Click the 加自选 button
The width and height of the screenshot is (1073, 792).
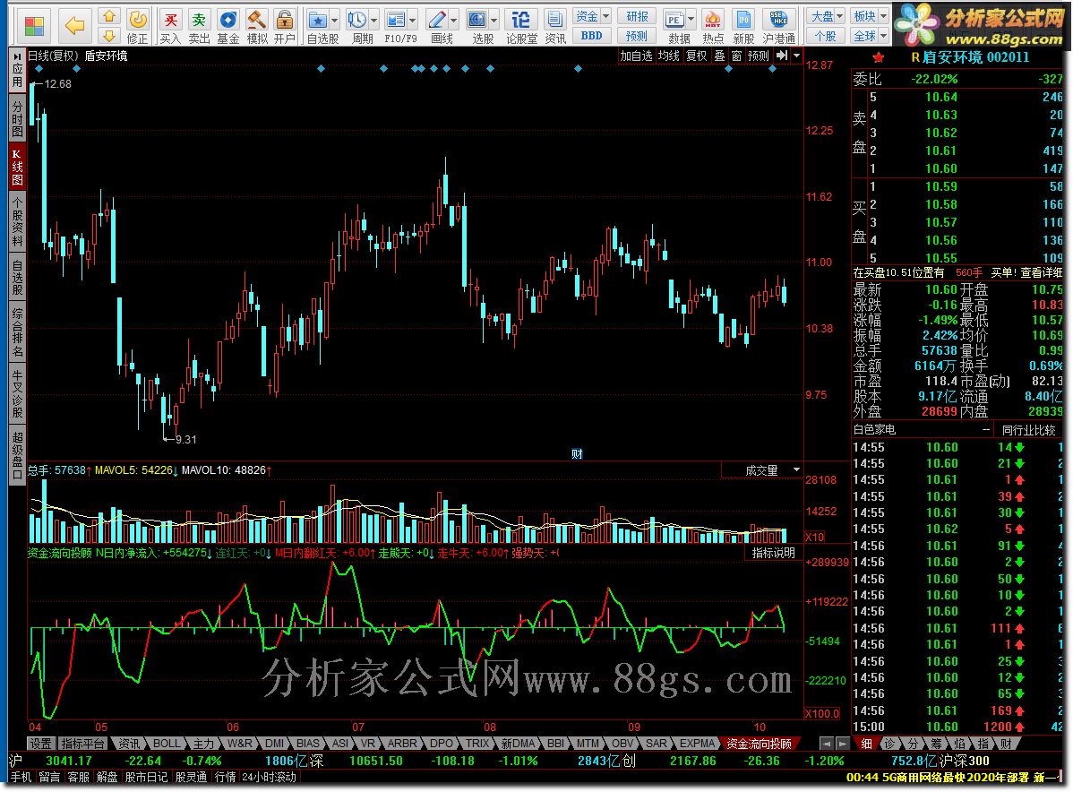[x=636, y=56]
